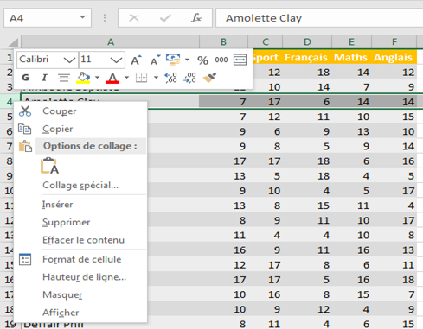Image resolution: width=423 pixels, height=329 pixels.
Task: Toggle italic formatting in mini toolbar
Action: pyautogui.click(x=44, y=78)
